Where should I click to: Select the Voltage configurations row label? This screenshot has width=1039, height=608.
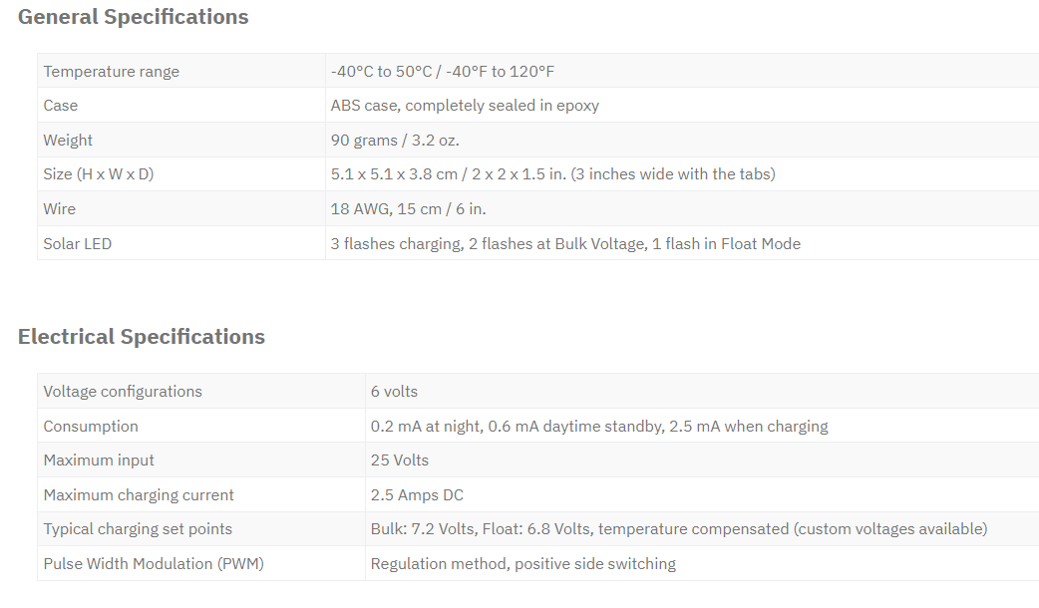tap(123, 392)
